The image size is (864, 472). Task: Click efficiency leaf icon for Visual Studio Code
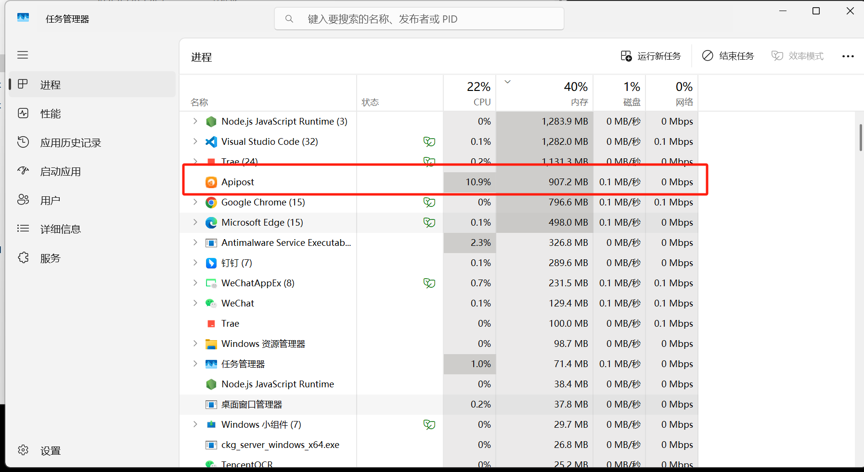(x=429, y=142)
